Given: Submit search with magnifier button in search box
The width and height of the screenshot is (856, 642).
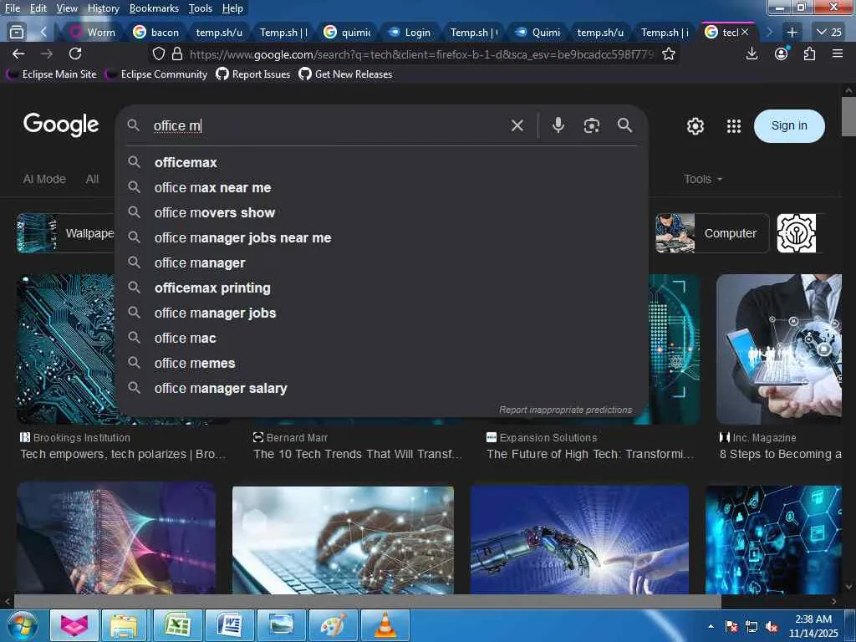Looking at the screenshot, I should 625,125.
